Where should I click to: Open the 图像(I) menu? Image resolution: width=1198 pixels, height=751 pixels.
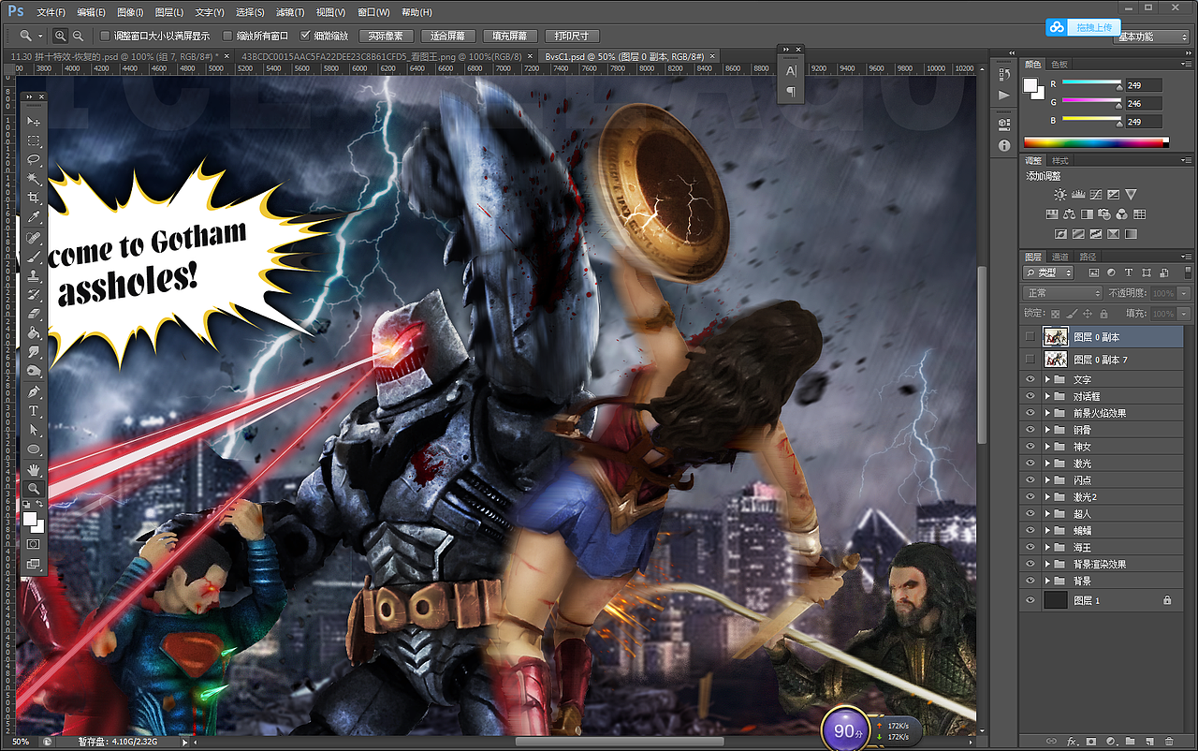click(131, 12)
